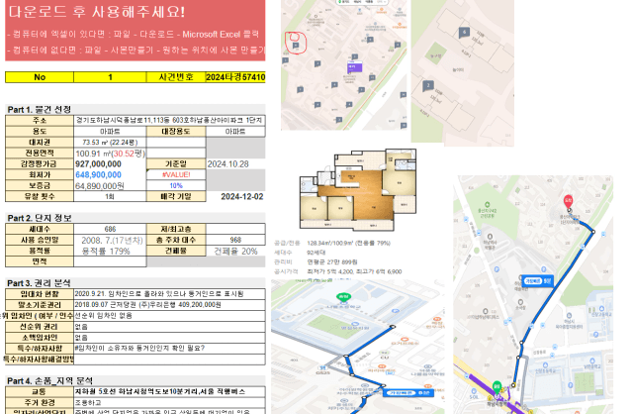
Task: Select the 10% deposit rate cell
Action: [x=176, y=185]
